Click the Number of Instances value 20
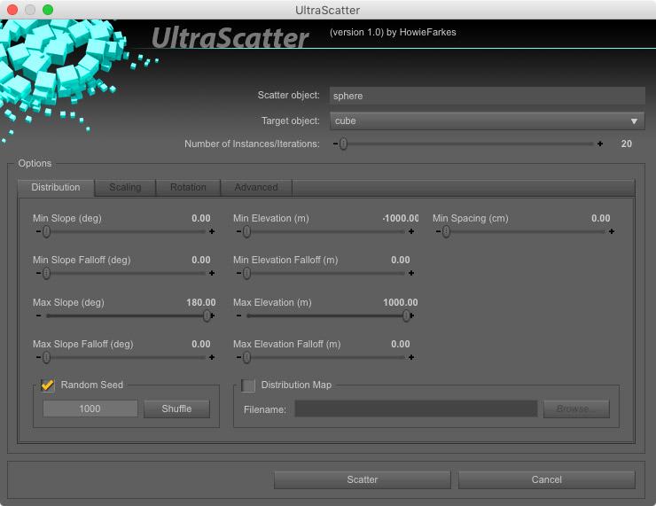 (626, 144)
